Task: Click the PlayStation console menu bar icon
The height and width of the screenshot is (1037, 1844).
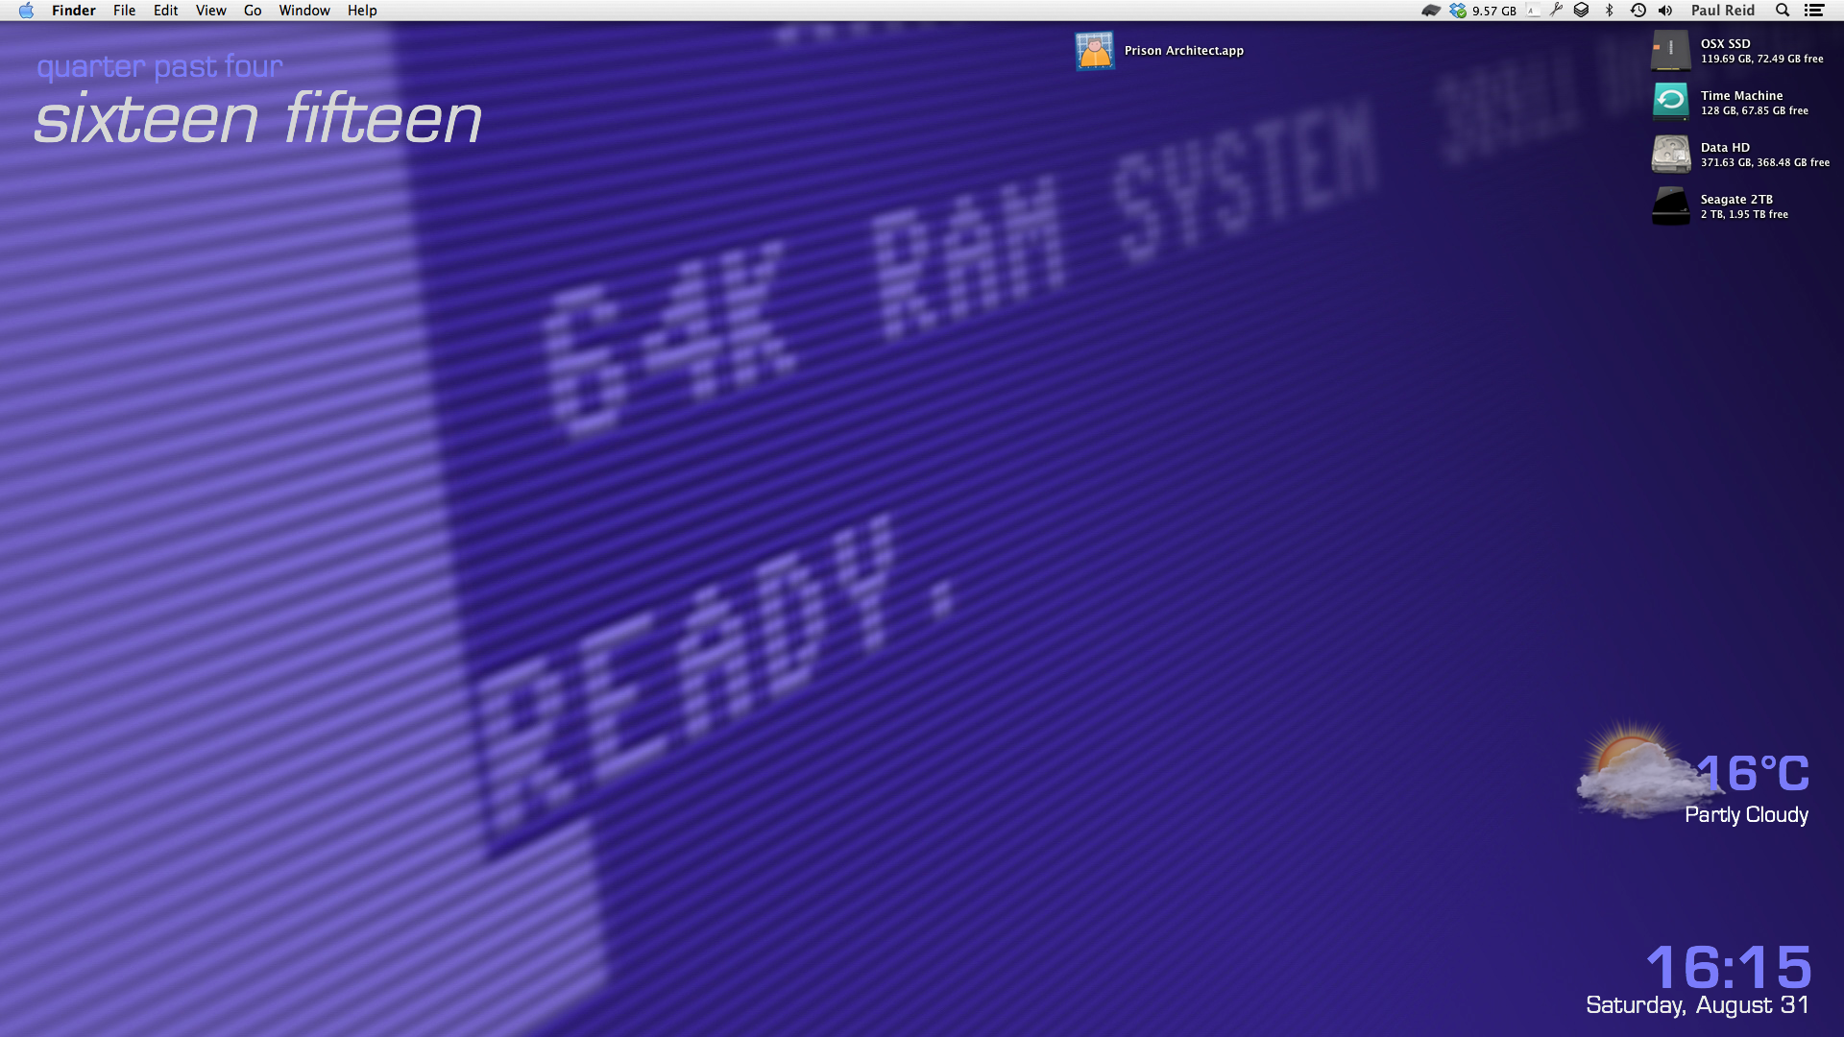Action: coord(1431,11)
